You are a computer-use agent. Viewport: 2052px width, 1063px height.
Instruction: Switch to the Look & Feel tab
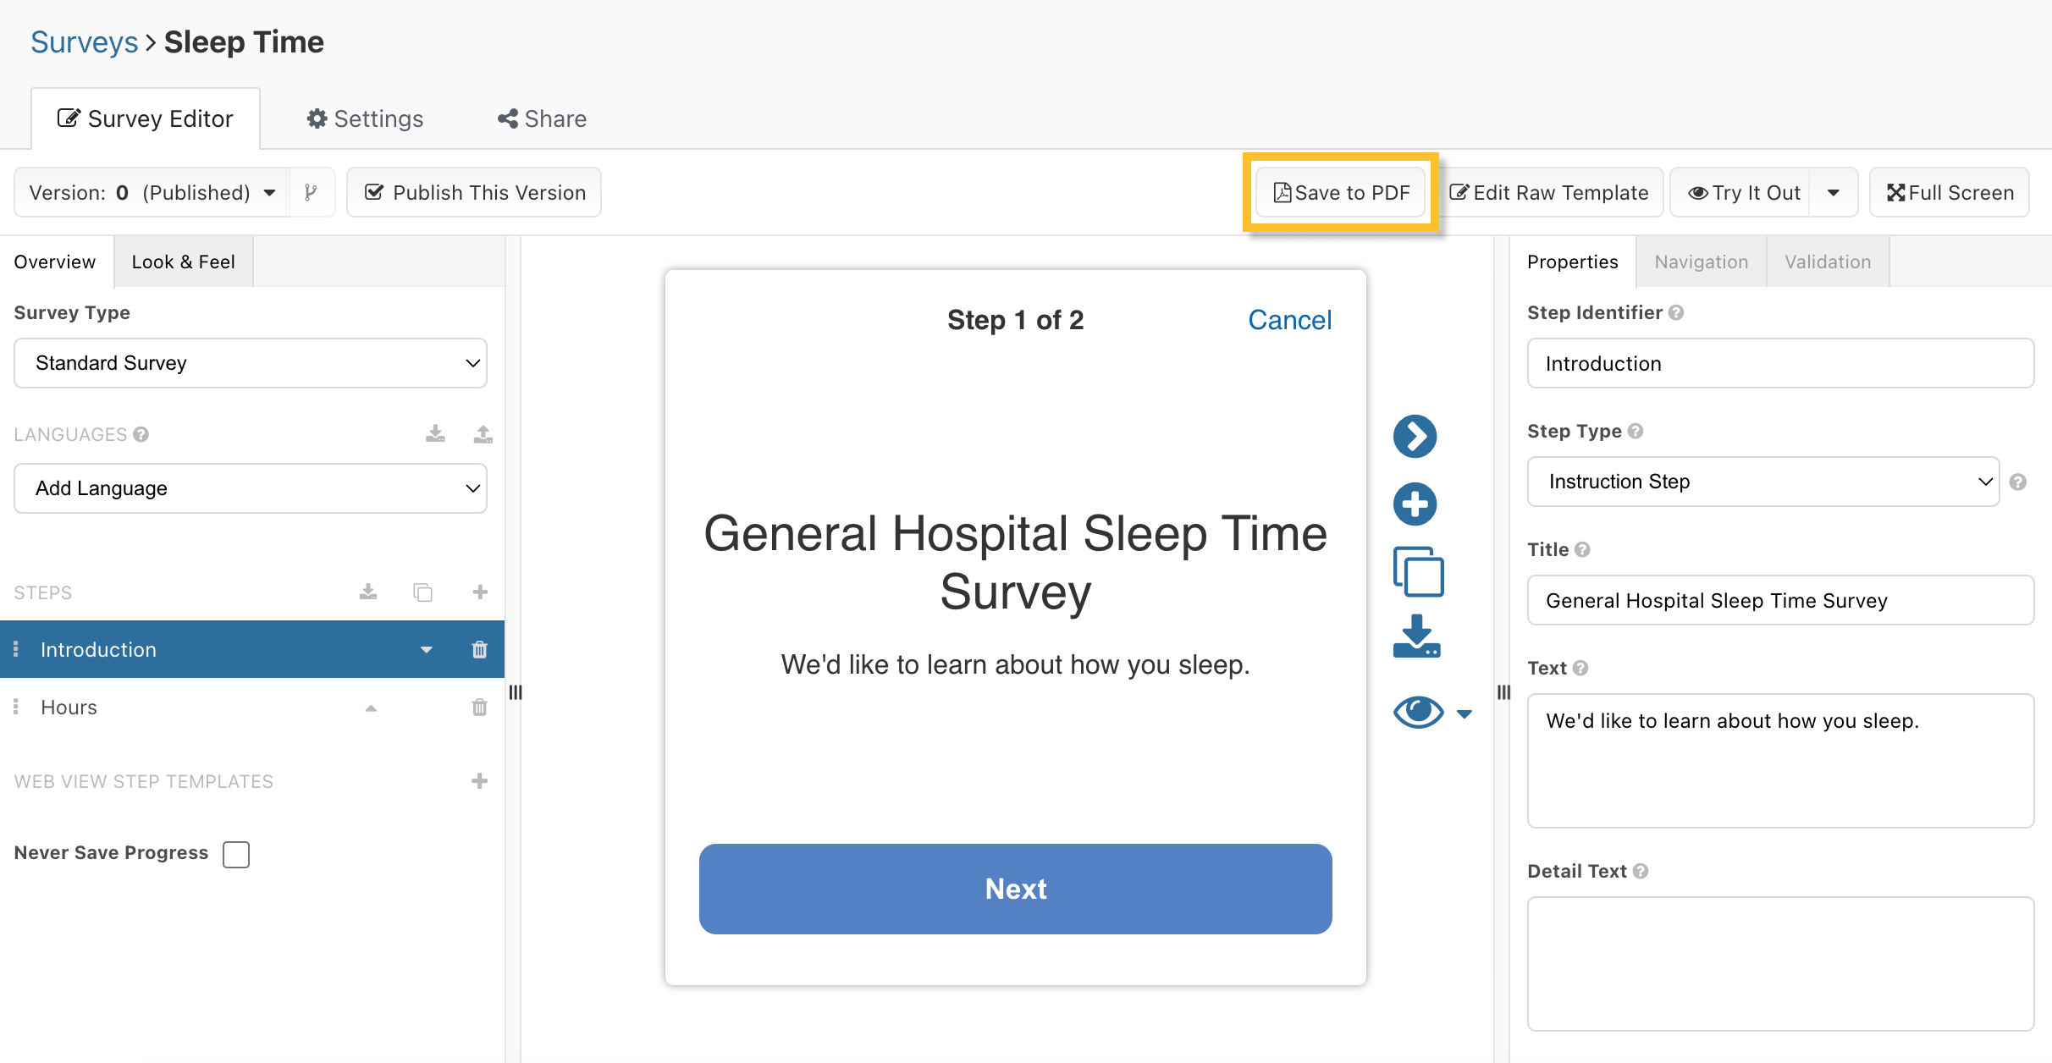pyautogui.click(x=183, y=262)
